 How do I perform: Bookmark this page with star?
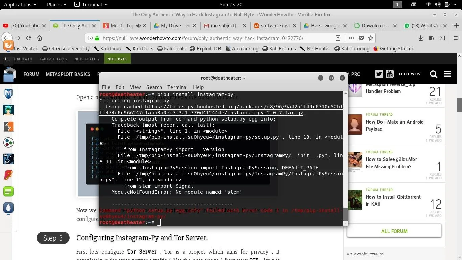[371, 38]
